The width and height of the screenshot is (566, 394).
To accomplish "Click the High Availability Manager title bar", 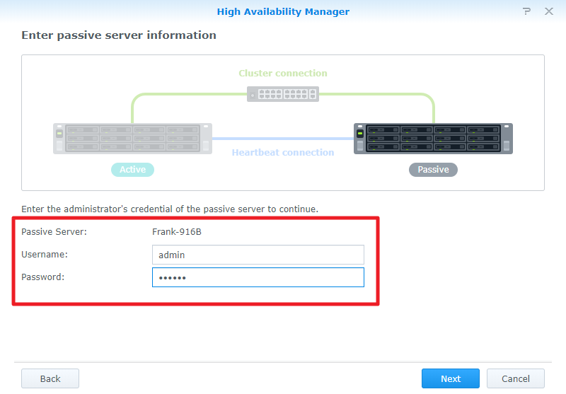I will 283,12.
